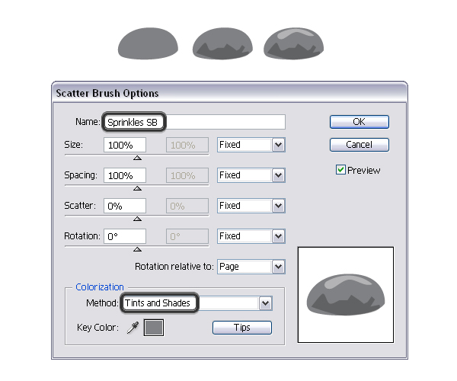This screenshot has height=381, width=457.
Task: Click the Scatter slider handle
Action: pos(137,219)
